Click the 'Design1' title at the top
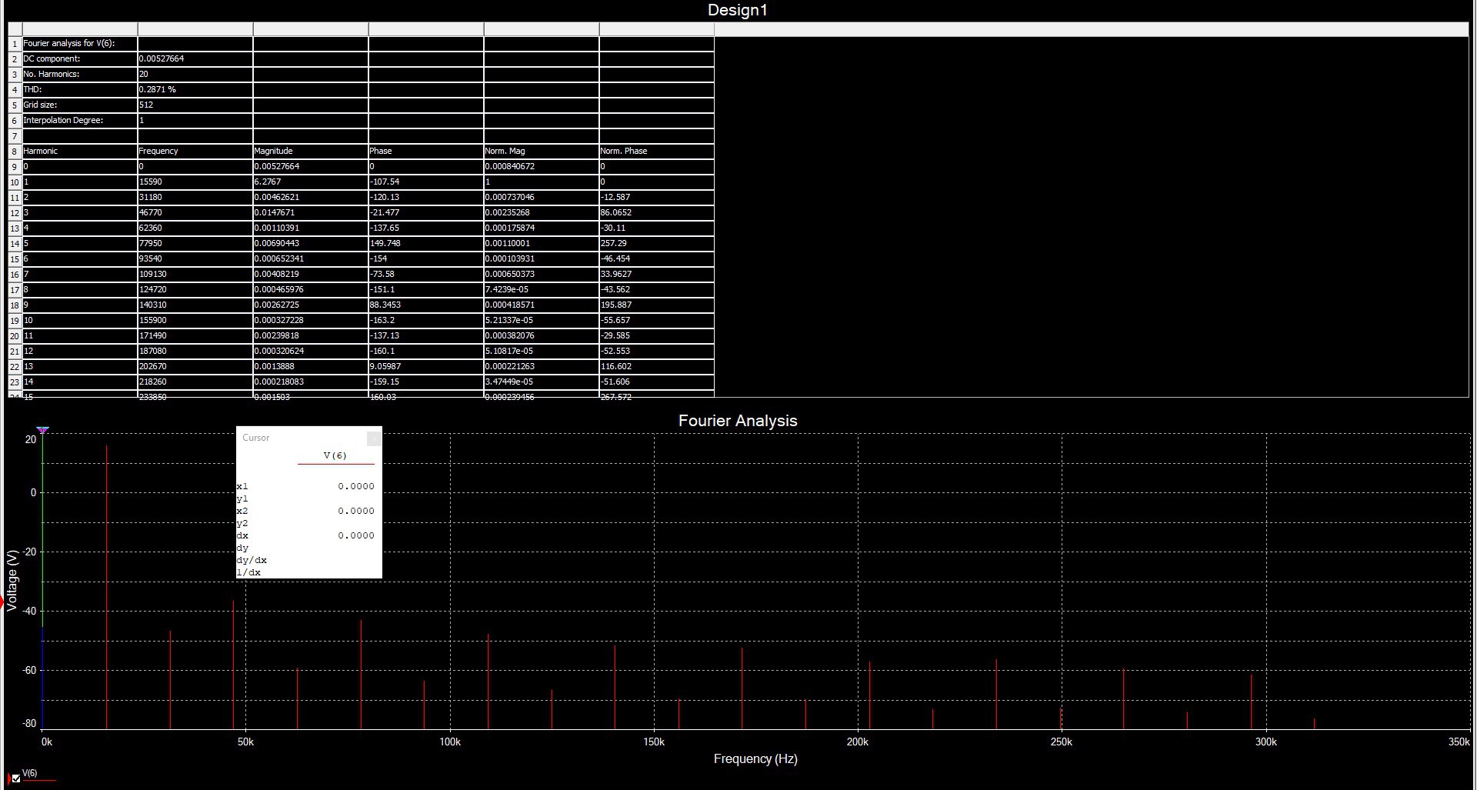 coord(738,10)
